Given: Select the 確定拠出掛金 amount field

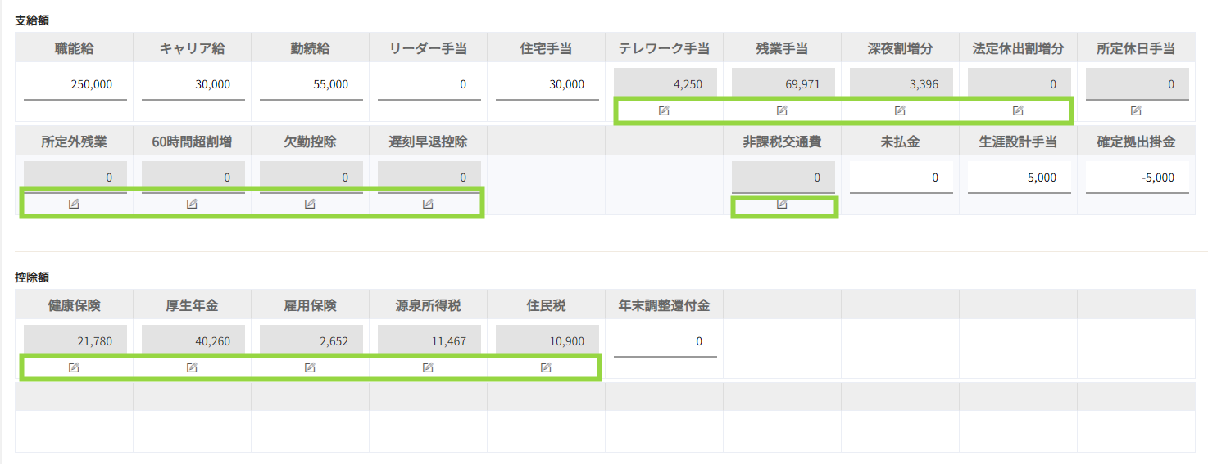Looking at the screenshot, I should [x=1137, y=178].
